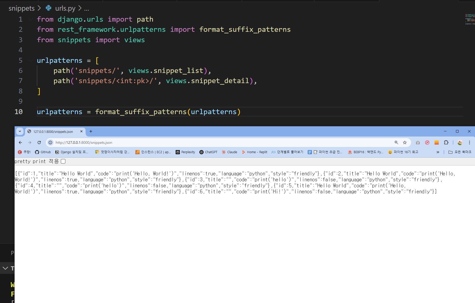The height and width of the screenshot is (303, 475).
Task: Open the Chrome profile avatar
Action: click(x=460, y=143)
